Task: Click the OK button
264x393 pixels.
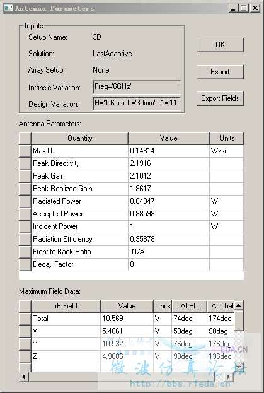Action: (220, 45)
